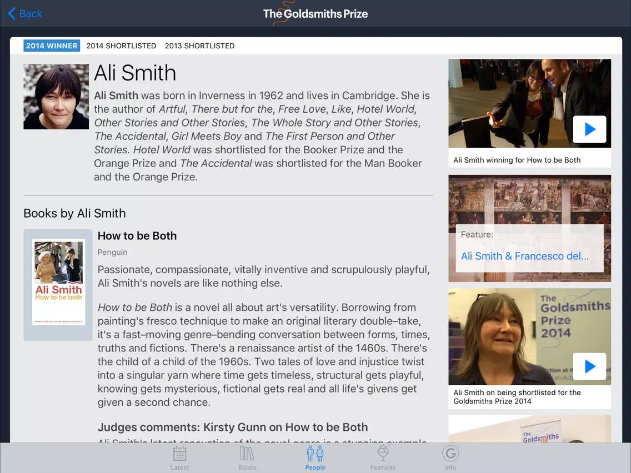This screenshot has height=473, width=631.
Task: Play the shortlisted for Goldsmiths Prize video
Action: 589,366
